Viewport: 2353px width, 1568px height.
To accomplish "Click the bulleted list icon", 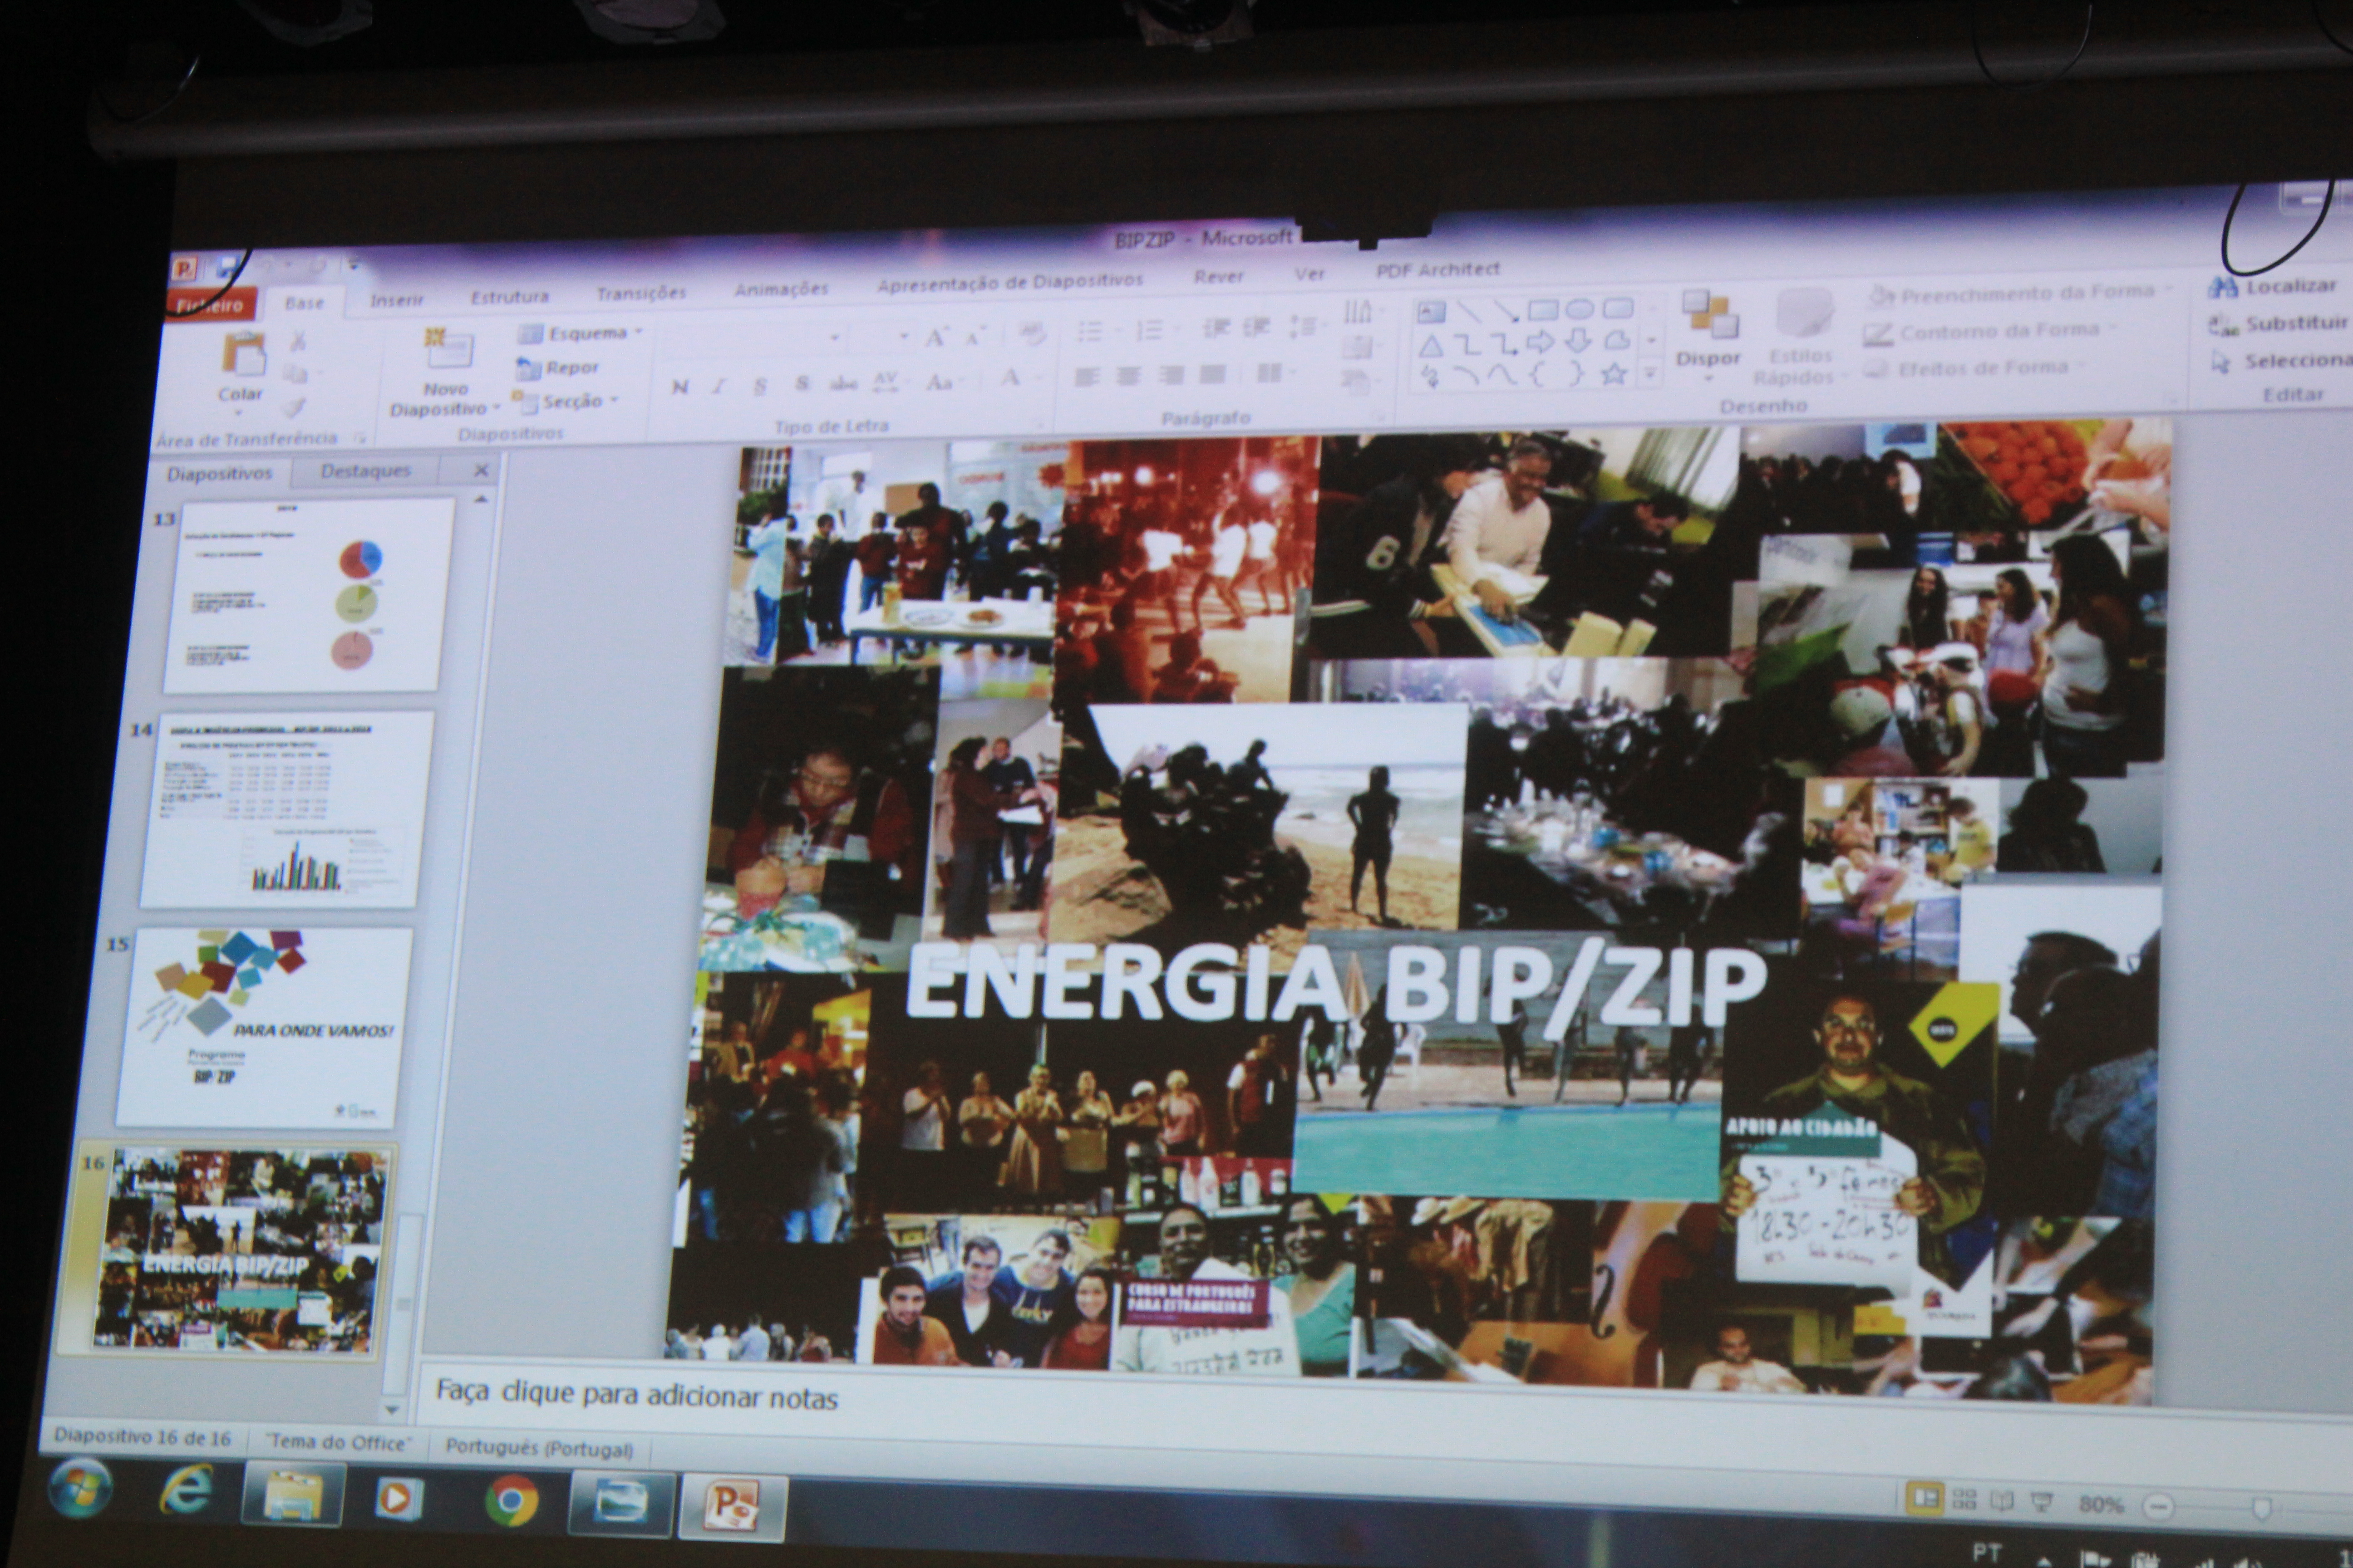I will pyautogui.click(x=1089, y=331).
